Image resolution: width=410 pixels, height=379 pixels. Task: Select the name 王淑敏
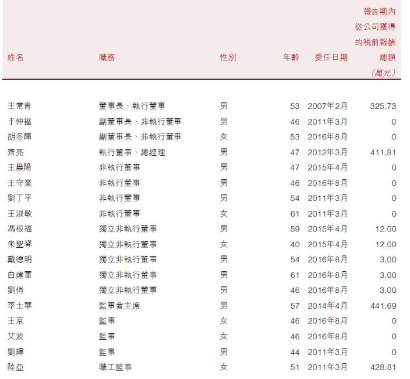pos(19,213)
